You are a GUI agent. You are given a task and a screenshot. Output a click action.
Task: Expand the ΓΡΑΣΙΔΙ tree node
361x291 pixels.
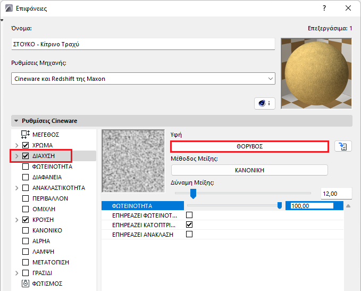(16, 273)
